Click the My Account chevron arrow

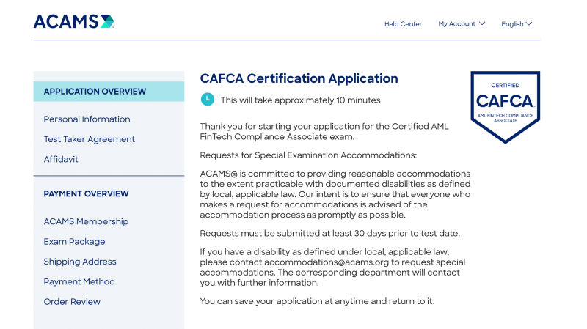tap(482, 23)
